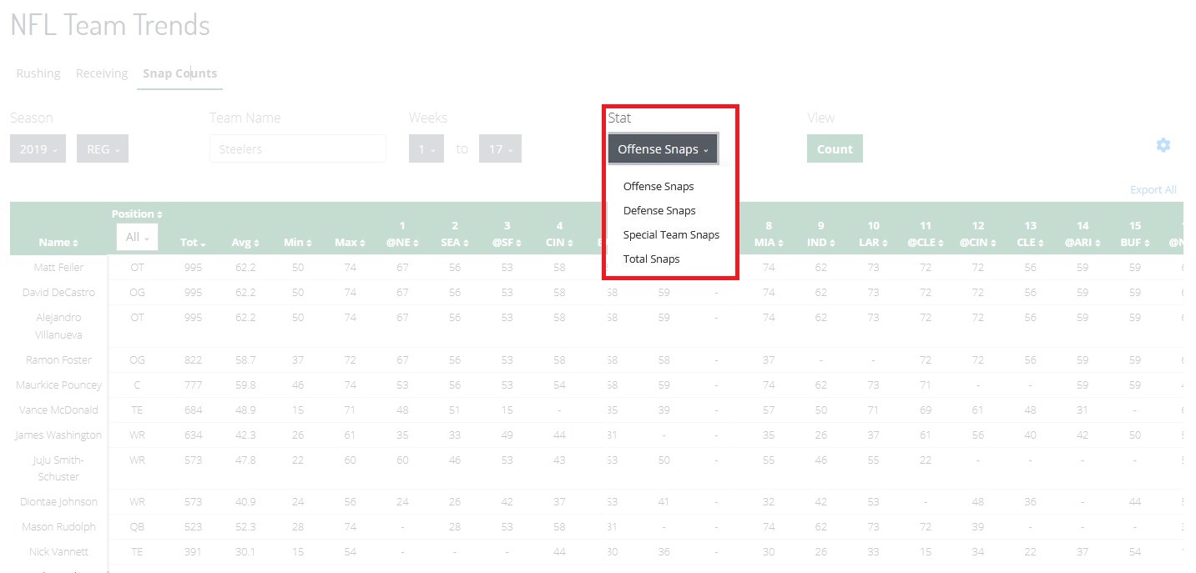Sort by week 15 BUF column
This screenshot has height=573, width=1196.
click(x=1135, y=234)
